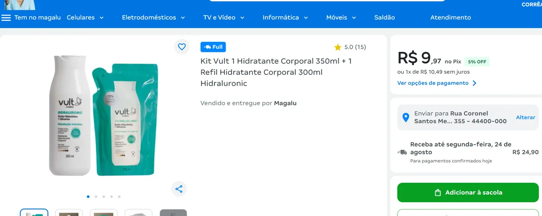
Task: Click the delivery truck icon
Action: [x=402, y=152]
